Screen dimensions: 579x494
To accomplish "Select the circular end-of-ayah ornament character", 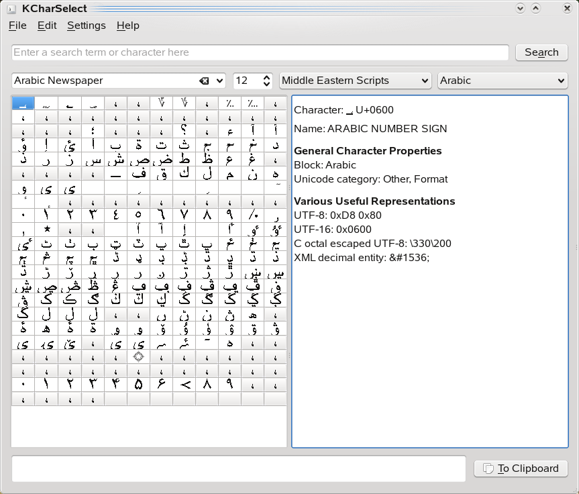I will pyautogui.click(x=138, y=356).
